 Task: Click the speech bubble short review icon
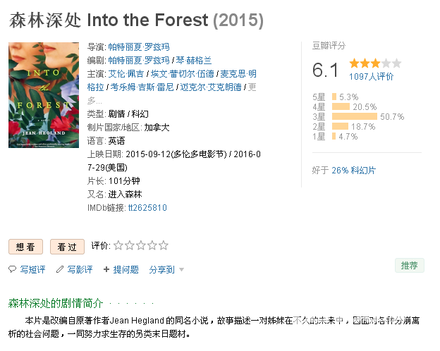pyautogui.click(x=12, y=269)
